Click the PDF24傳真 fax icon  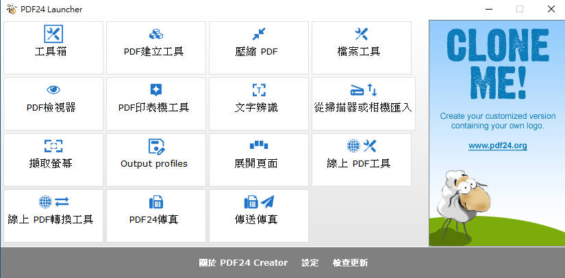pyautogui.click(x=155, y=202)
